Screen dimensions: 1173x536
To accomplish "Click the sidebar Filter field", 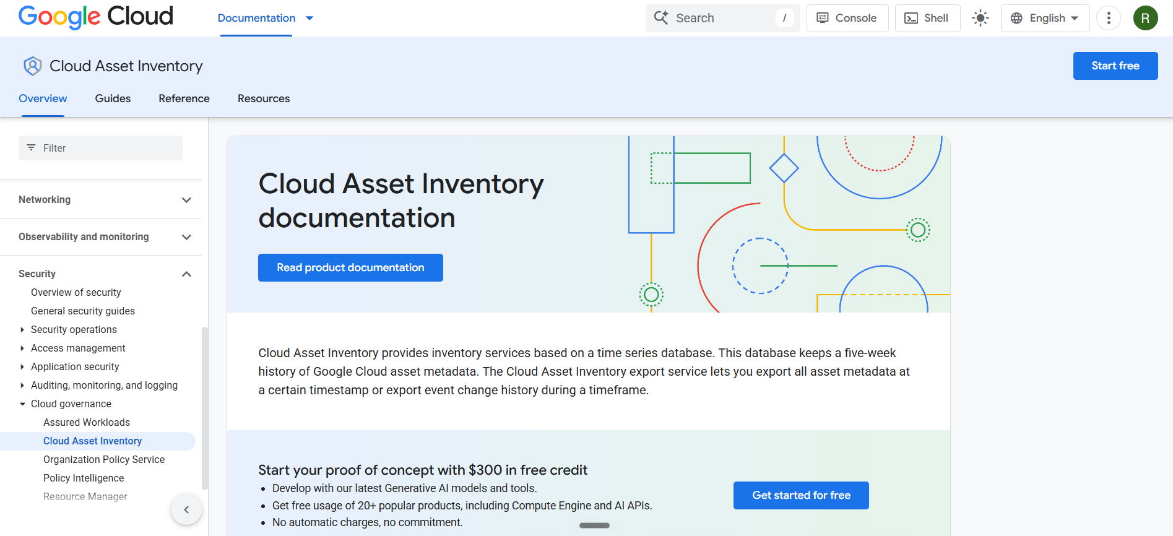I will pyautogui.click(x=101, y=148).
